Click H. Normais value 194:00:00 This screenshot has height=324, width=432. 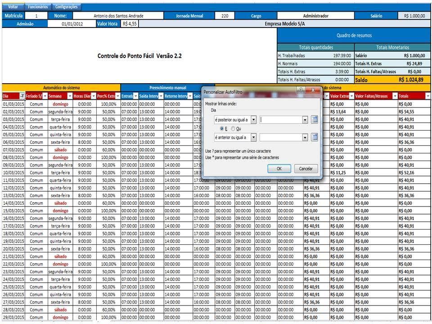tap(342, 63)
